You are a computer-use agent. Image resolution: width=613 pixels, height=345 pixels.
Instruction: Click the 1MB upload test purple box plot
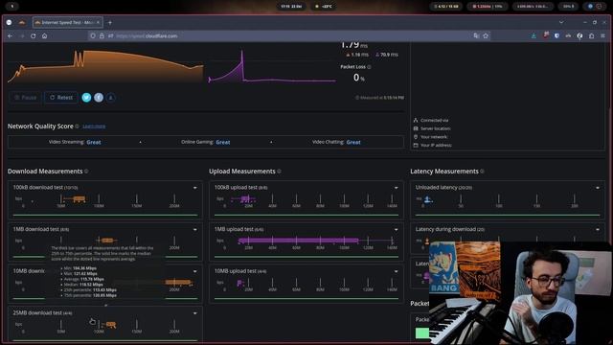[x=299, y=241]
